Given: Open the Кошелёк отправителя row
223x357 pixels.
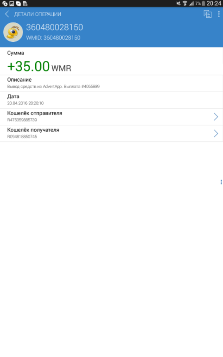Looking at the screenshot, I should tap(111, 117).
